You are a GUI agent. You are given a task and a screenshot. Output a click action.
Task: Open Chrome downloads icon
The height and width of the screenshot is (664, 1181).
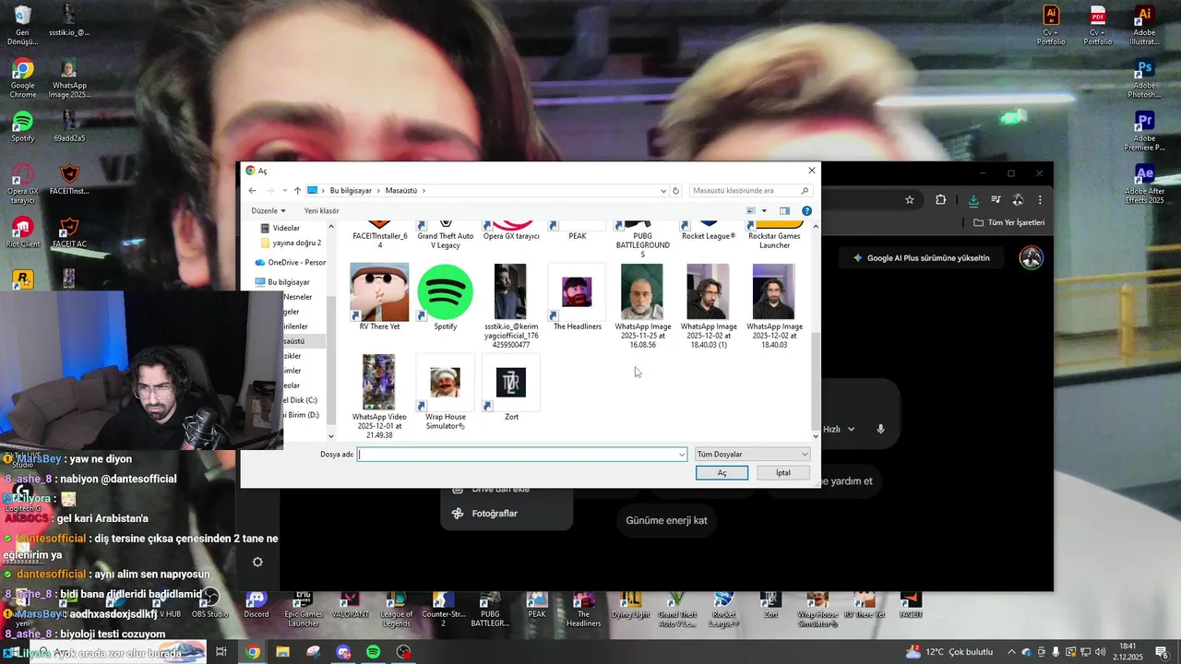(973, 200)
